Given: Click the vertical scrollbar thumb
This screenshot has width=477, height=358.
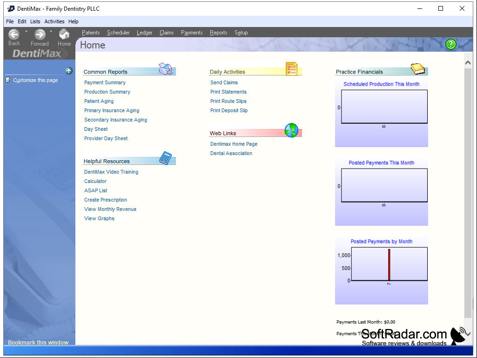Looking at the screenshot, I should 468,194.
